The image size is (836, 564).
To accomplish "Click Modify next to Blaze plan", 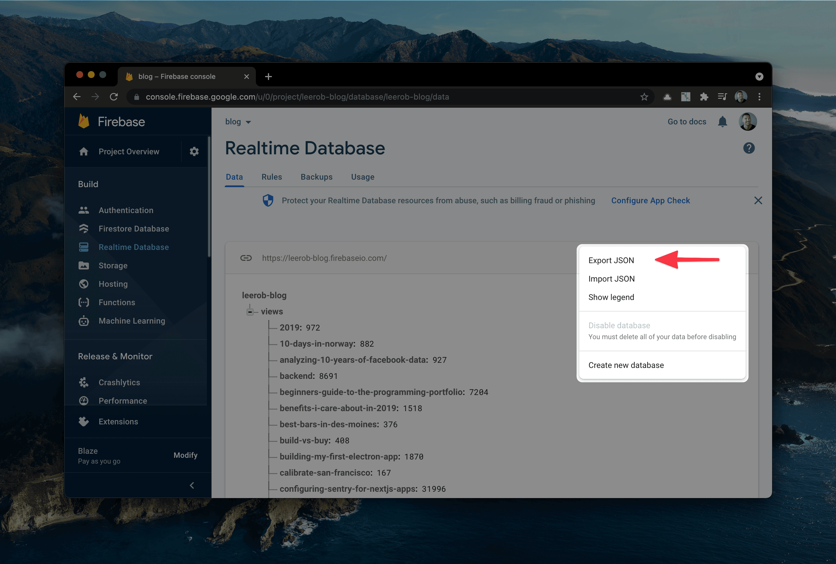I will click(186, 455).
